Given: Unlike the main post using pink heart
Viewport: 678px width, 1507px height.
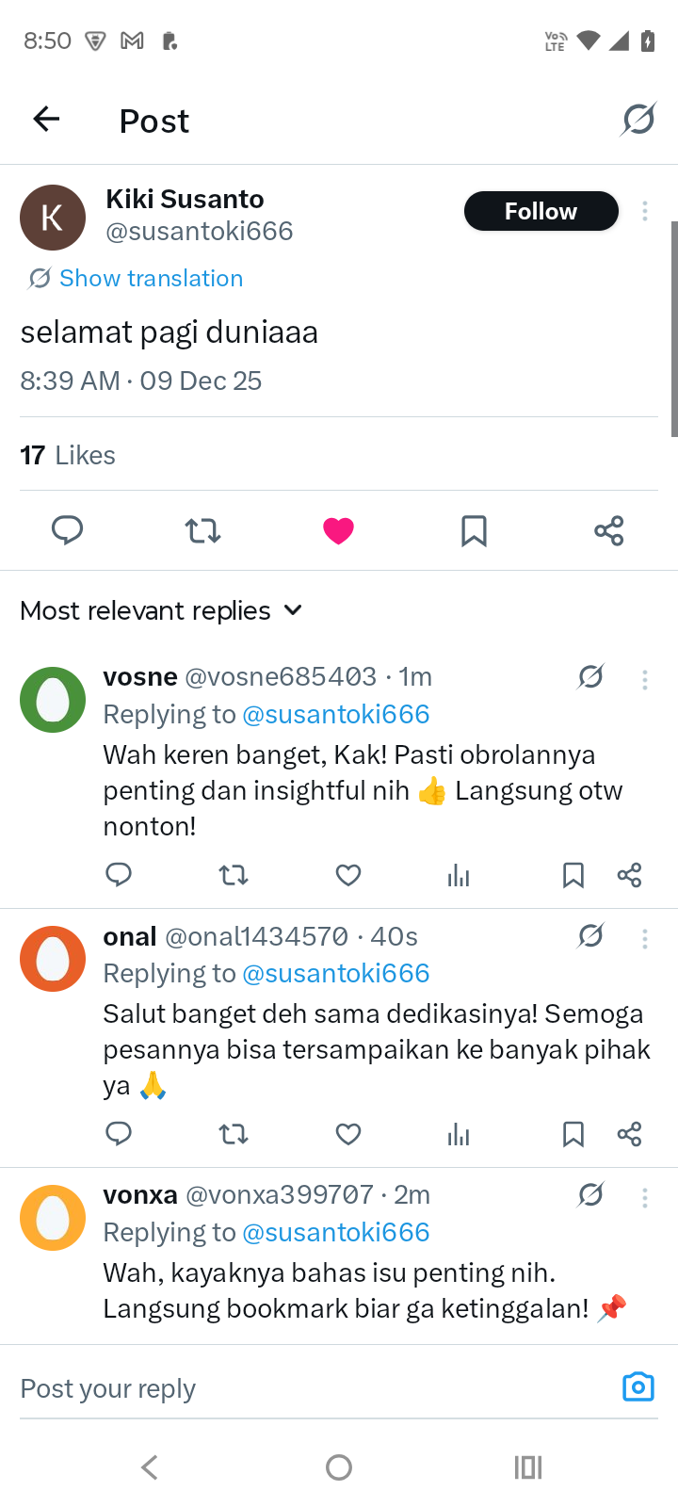Looking at the screenshot, I should tap(338, 531).
